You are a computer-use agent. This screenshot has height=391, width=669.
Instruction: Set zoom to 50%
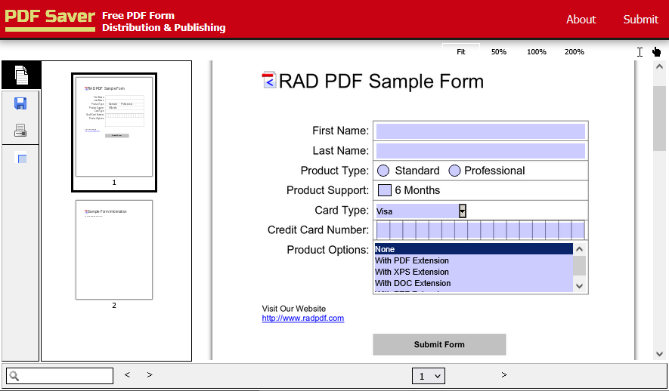(x=498, y=52)
